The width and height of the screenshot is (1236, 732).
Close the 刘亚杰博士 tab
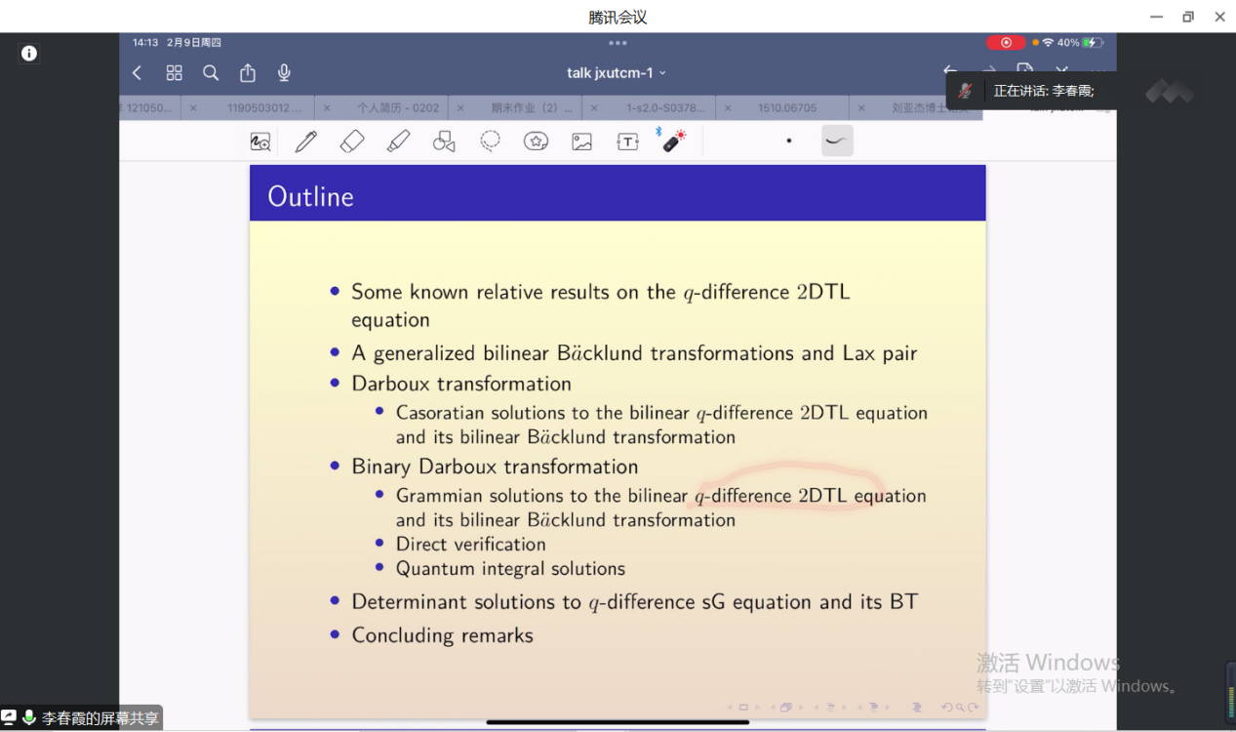coord(861,108)
